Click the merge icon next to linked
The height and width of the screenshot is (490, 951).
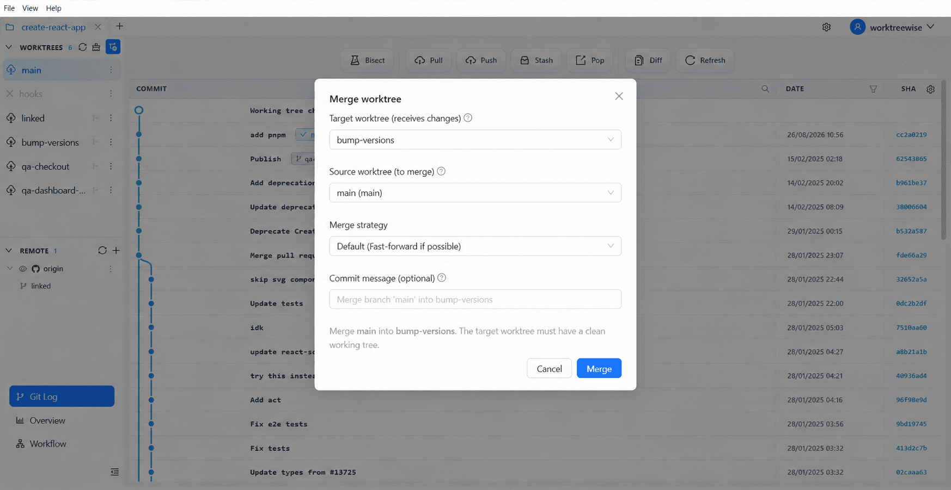[95, 118]
